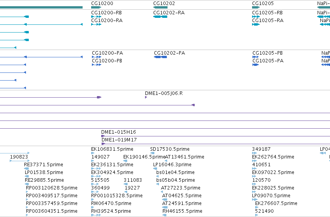Open protein label CG10205-PB
The height and width of the screenshot is (217, 330).
pyautogui.click(x=268, y=53)
